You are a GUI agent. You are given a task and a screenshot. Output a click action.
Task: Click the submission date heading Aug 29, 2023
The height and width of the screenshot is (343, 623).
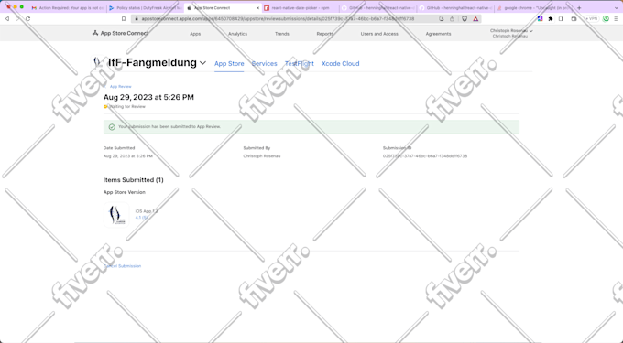click(148, 97)
